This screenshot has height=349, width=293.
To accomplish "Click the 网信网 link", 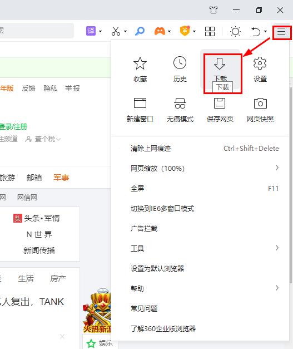I will click(27, 198).
